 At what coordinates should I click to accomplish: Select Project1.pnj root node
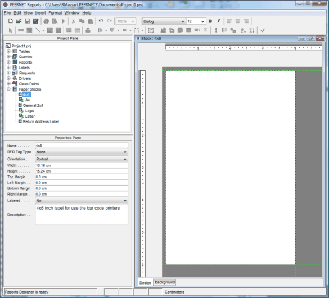point(21,46)
